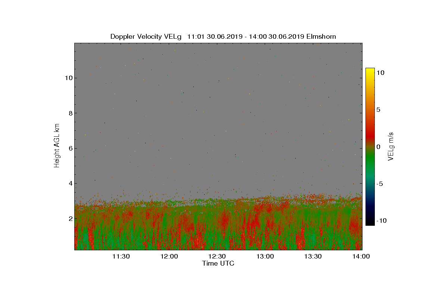Click the height tick label '6'
448x298 pixels.
[x=70, y=148]
